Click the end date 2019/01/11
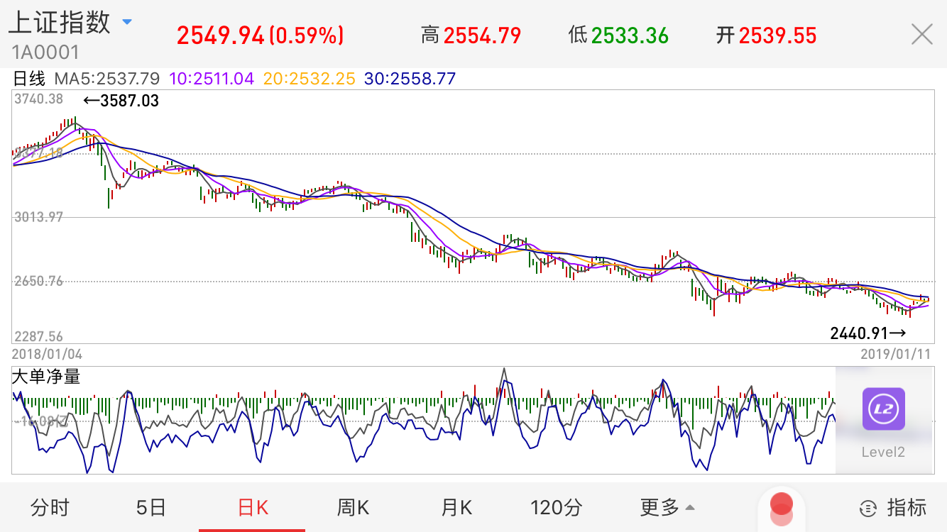Screen dimensions: 947x532 tap(897, 353)
